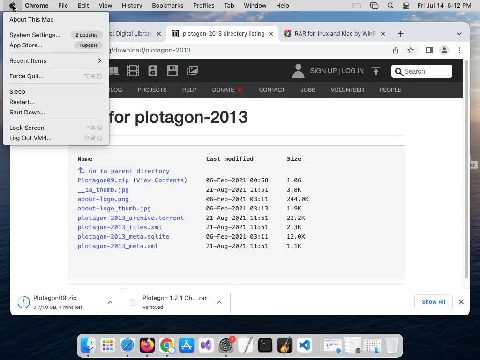Click Show All downloads button

(x=434, y=302)
